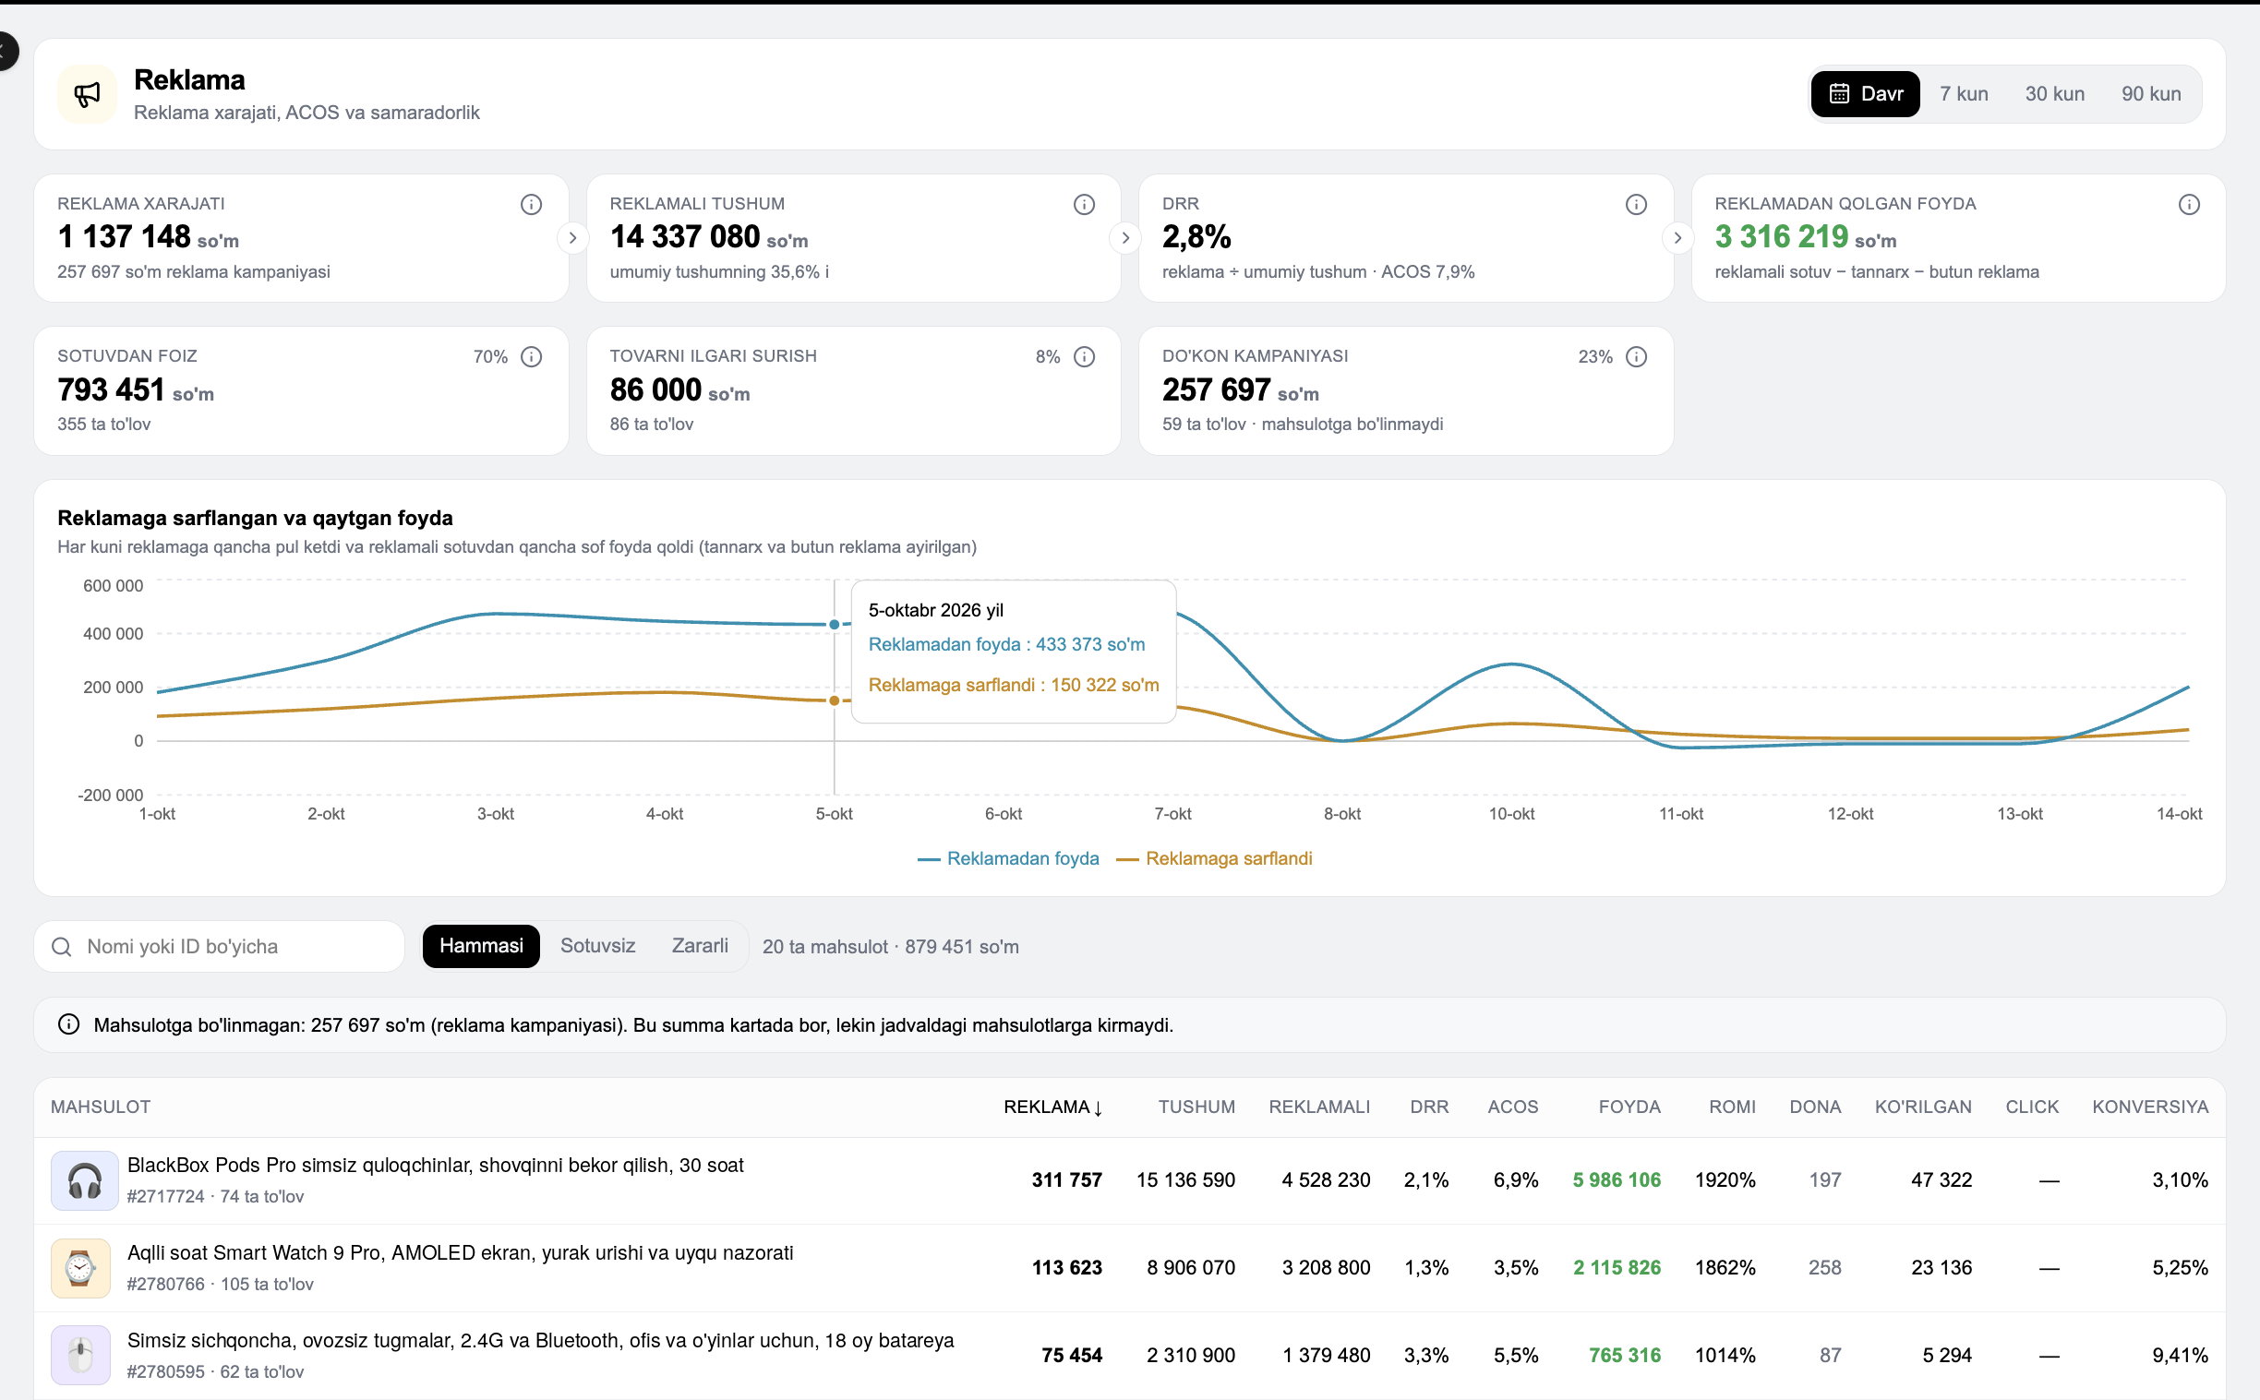2260x1400 pixels.
Task: Click the blue 5-okt point on chart
Action: point(834,624)
